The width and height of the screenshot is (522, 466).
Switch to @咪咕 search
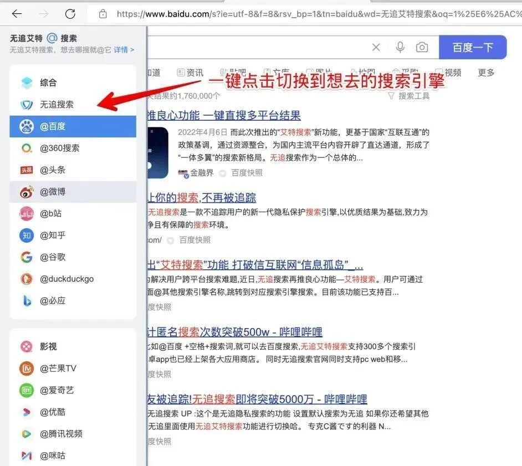[73, 455]
